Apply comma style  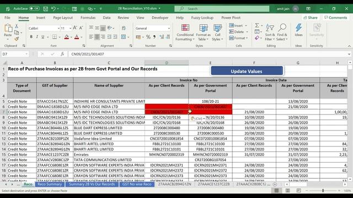(154, 37)
